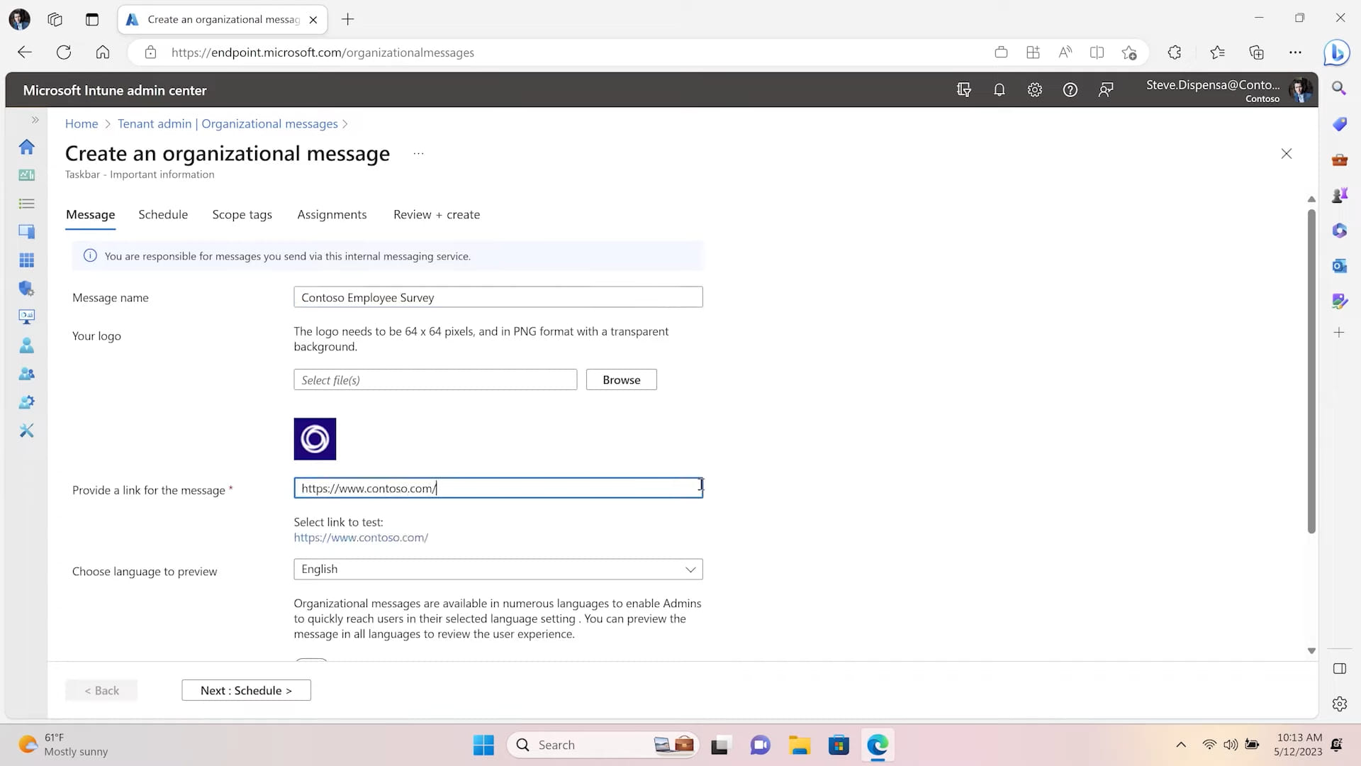Click the feedback icon in header
This screenshot has width=1361, height=766.
pyautogui.click(x=1106, y=90)
